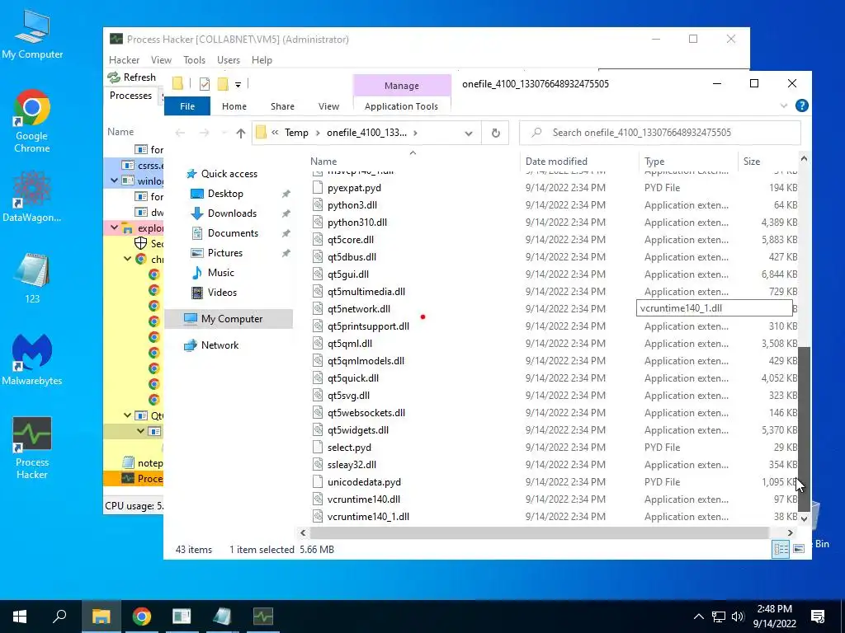
Task: Open the notifications action center
Action: coord(818,617)
